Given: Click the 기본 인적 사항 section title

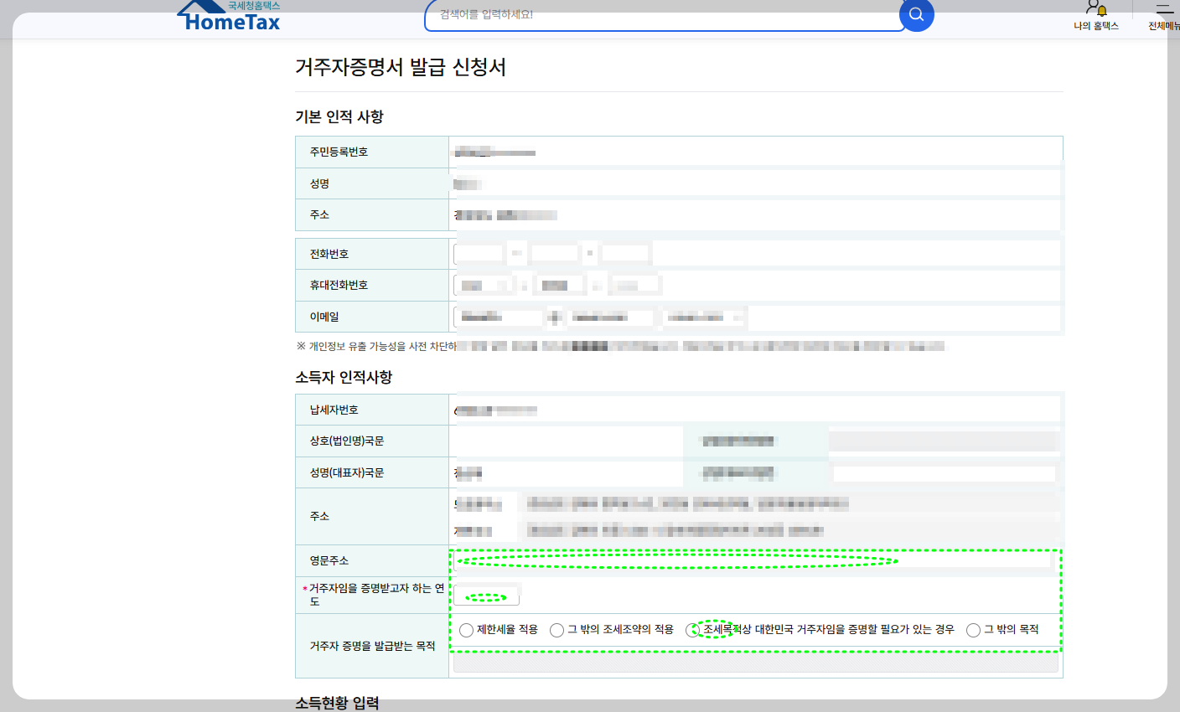Looking at the screenshot, I should coord(339,116).
